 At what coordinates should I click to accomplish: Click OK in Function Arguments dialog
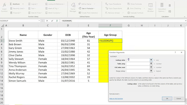(167, 99)
